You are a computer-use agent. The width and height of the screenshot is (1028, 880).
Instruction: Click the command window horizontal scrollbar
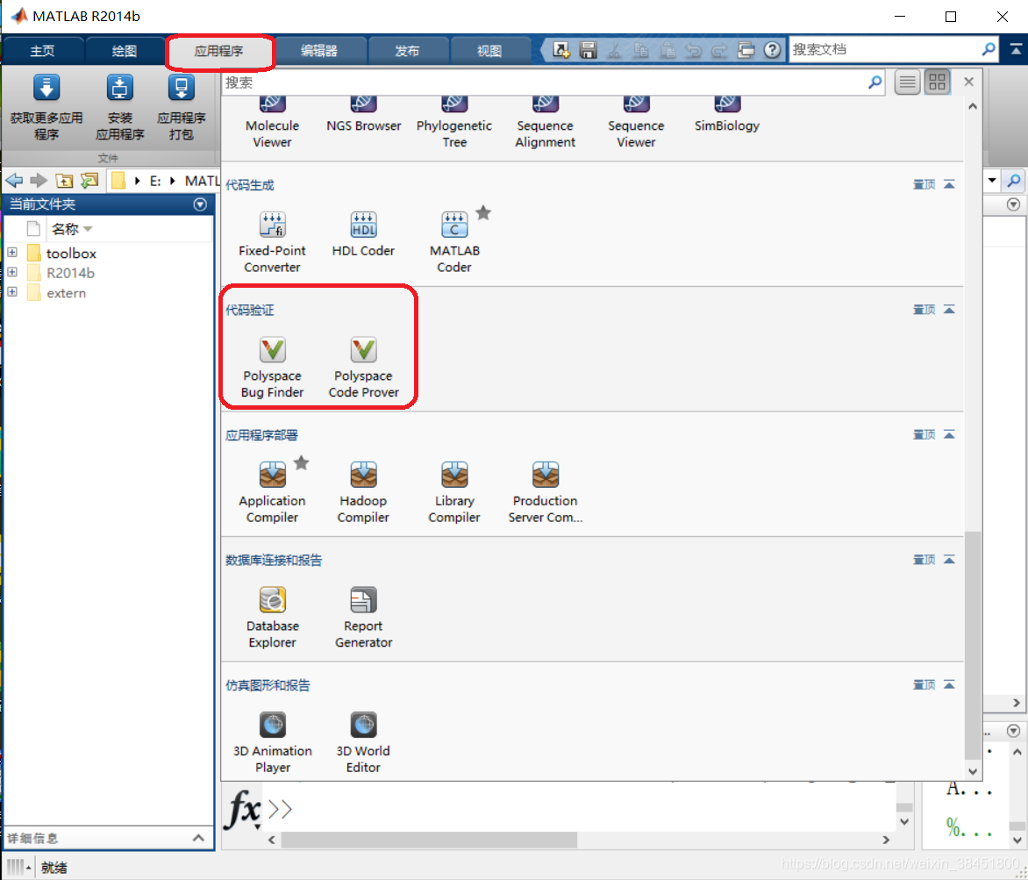click(x=429, y=840)
